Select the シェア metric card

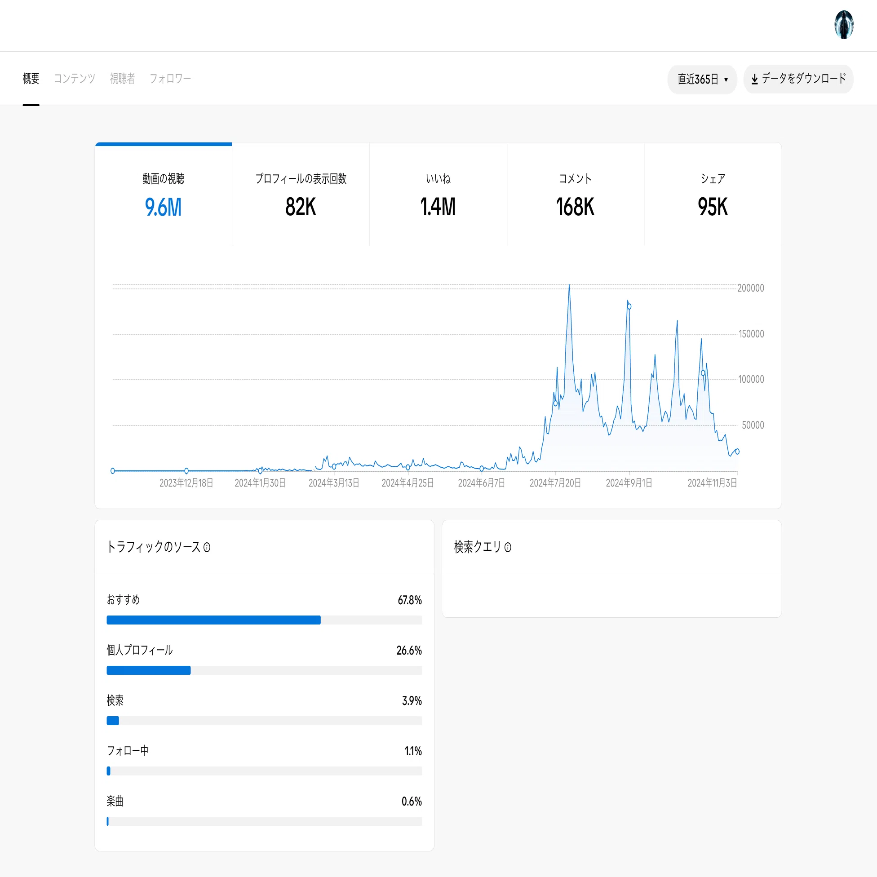pyautogui.click(x=713, y=194)
